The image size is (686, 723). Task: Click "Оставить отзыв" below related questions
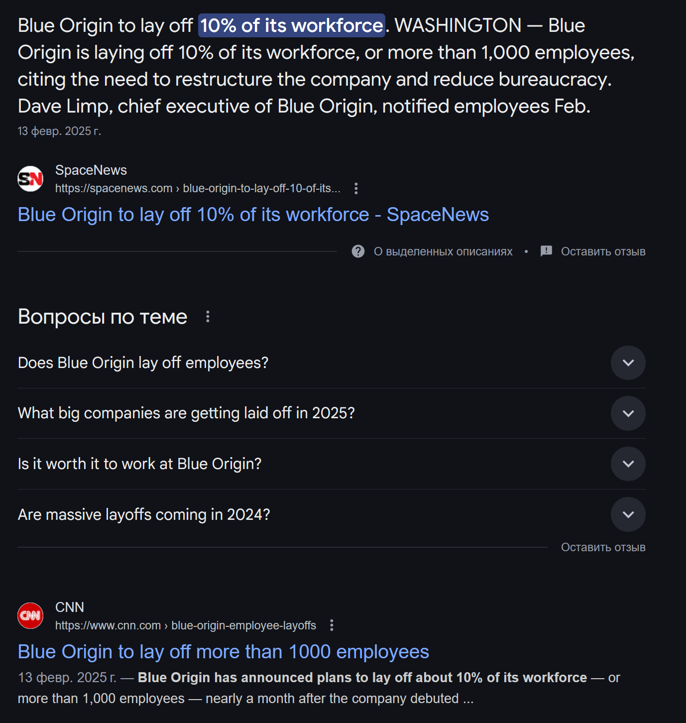(603, 547)
